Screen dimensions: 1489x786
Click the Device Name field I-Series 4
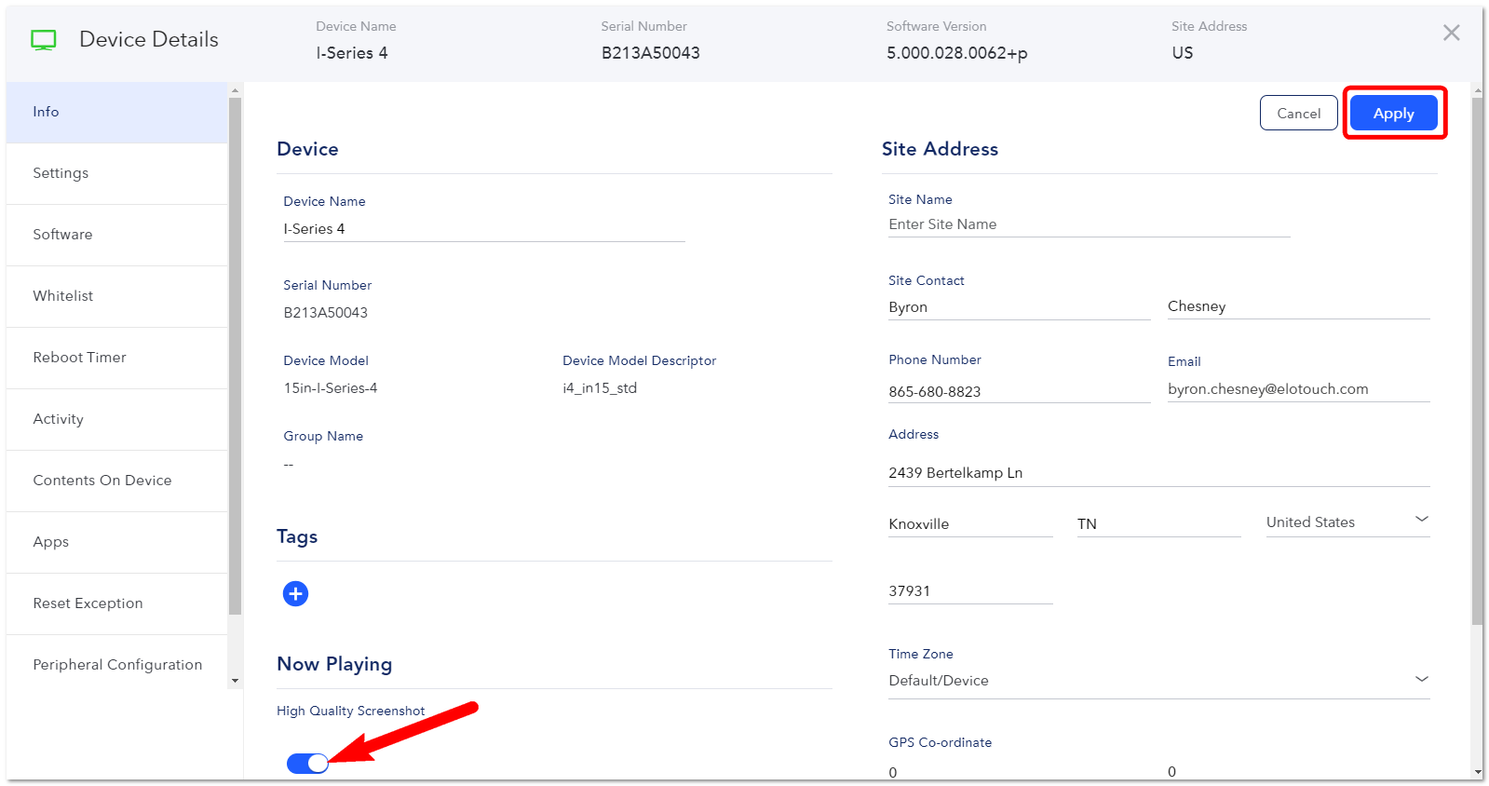click(x=484, y=229)
